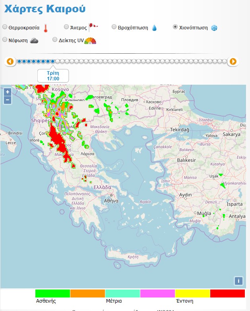Click the Kırklareli label on the map

click(174, 109)
